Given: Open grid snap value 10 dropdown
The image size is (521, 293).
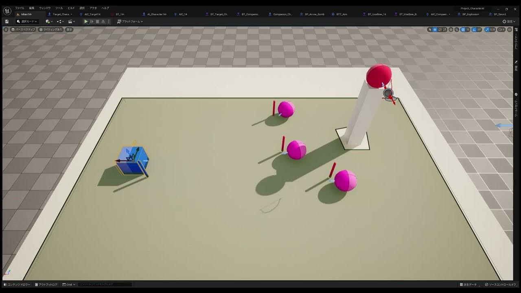Looking at the screenshot, I should click(468, 30).
